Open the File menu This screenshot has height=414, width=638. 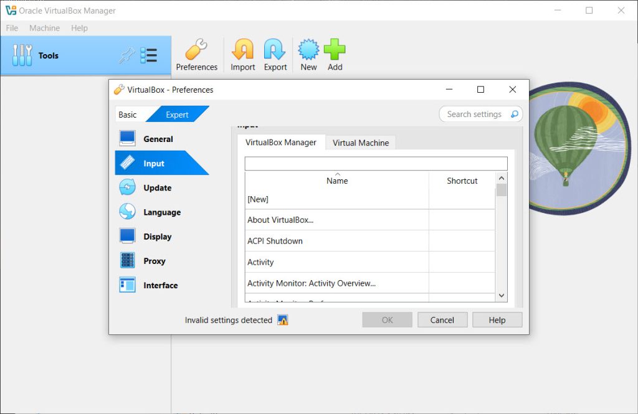(12, 28)
